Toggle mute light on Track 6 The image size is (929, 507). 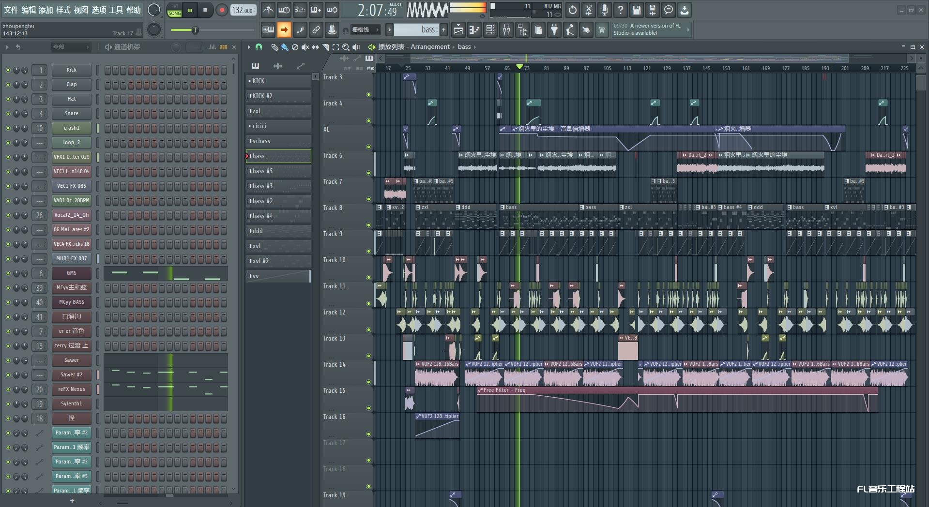point(368,173)
